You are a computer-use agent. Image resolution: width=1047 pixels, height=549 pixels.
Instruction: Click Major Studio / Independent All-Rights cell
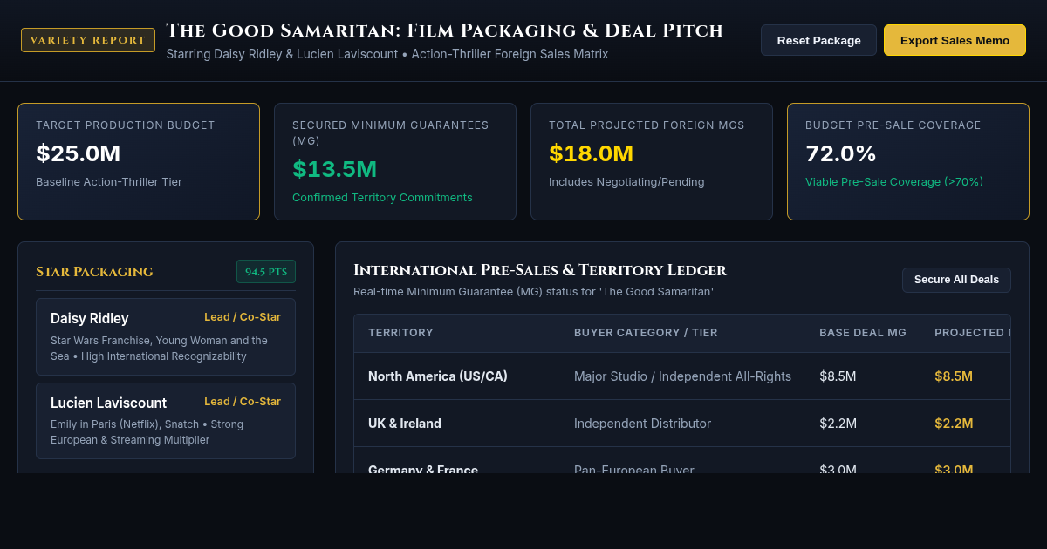pyautogui.click(x=682, y=376)
